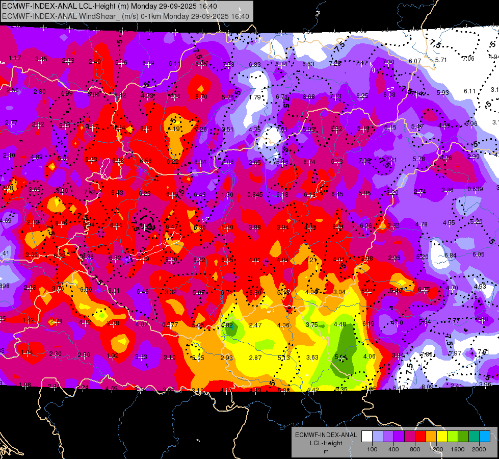This screenshot has width=499, height=459.
Task: Click the wind shear value 7.21
Action: 391,160
